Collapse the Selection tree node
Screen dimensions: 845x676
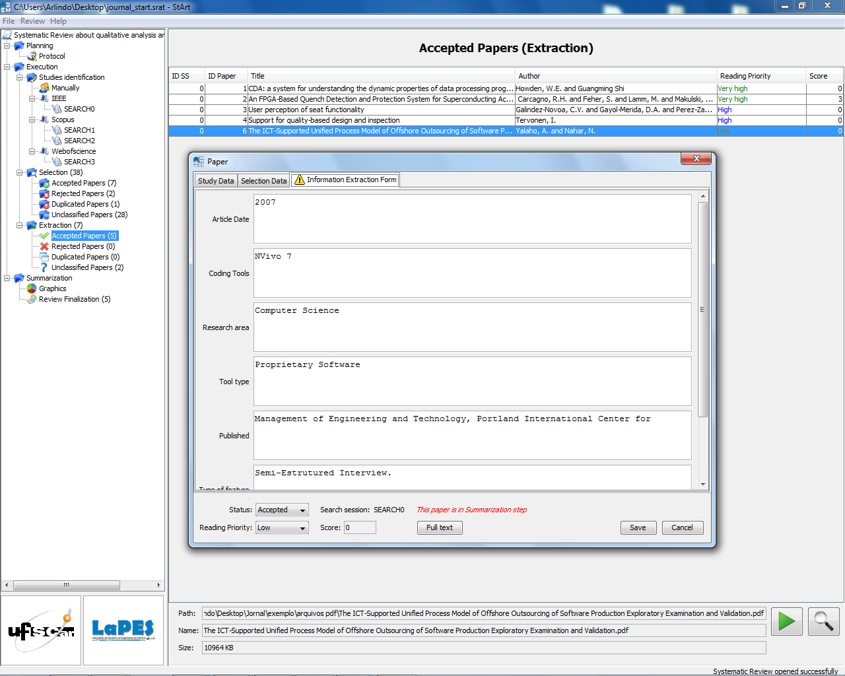[x=20, y=172]
